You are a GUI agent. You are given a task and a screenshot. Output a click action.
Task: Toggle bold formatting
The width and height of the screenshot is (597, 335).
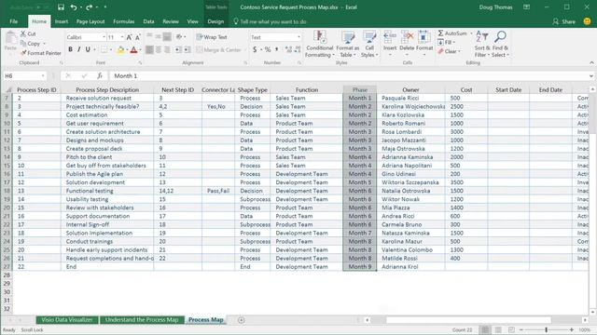click(x=71, y=49)
